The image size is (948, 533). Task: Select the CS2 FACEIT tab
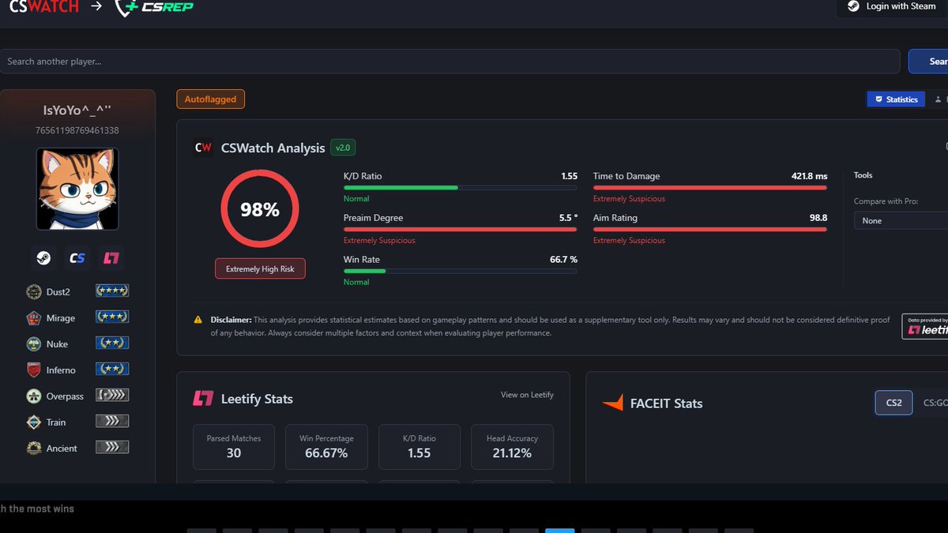pos(893,403)
